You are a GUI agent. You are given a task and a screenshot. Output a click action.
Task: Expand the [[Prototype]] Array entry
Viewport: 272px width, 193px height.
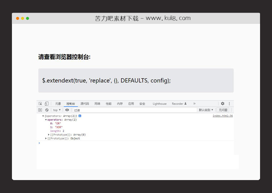[48, 134]
